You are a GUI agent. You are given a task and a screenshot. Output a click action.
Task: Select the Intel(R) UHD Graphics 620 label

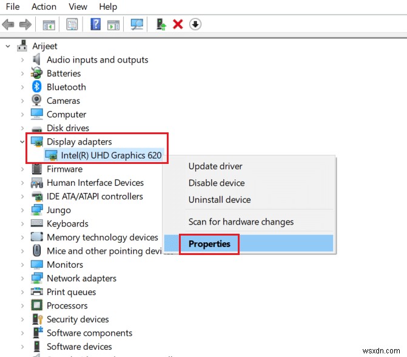point(111,155)
